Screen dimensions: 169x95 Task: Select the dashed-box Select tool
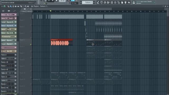coord(23,6)
